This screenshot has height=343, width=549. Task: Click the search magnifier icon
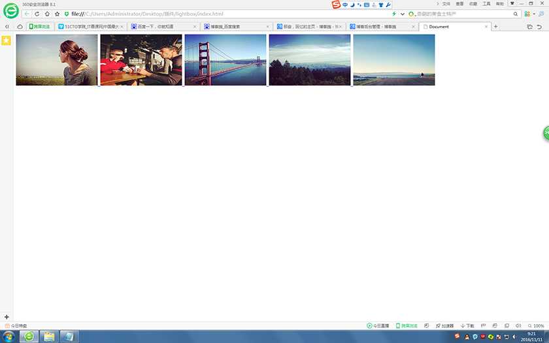coord(516,14)
